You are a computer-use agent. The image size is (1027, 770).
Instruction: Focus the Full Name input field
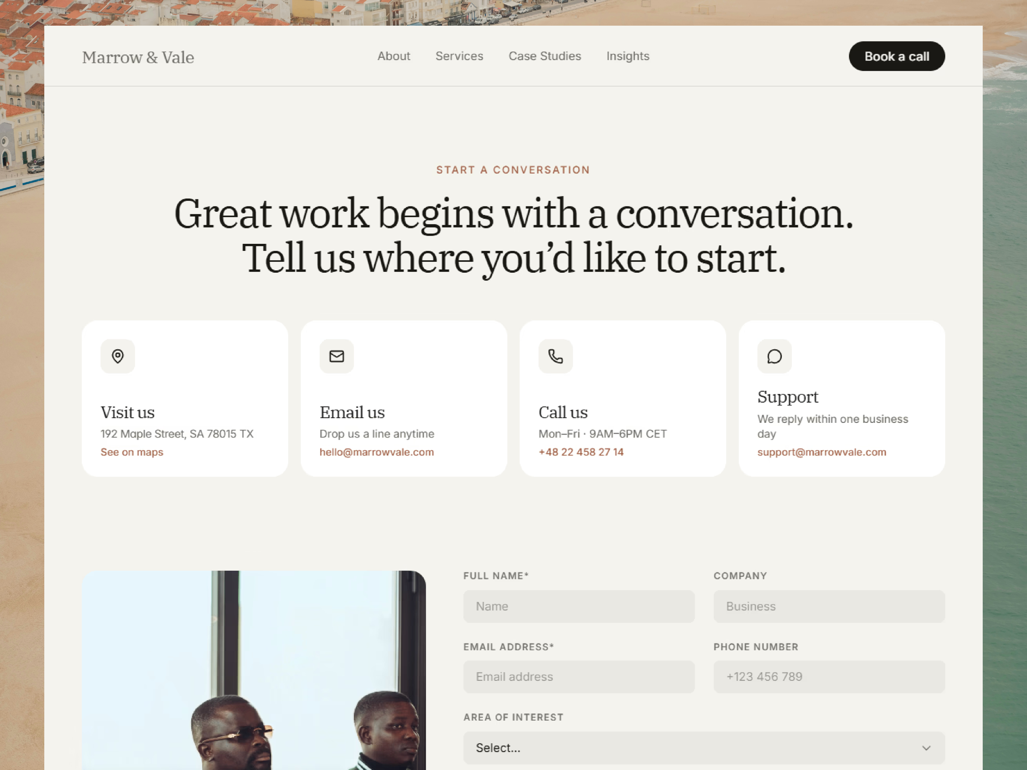pos(579,606)
